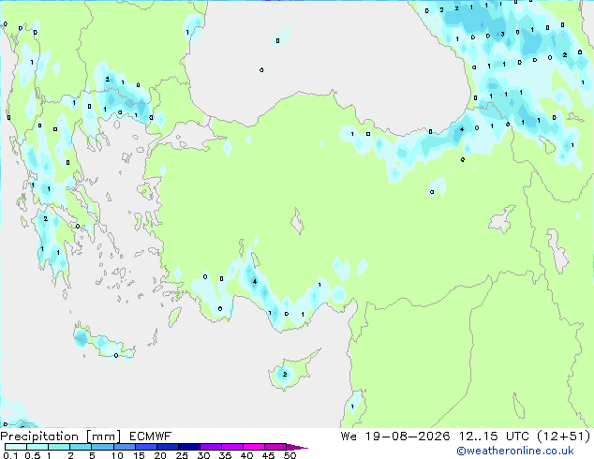This screenshot has height=459, width=594.
Task: Click the "2" value over southern Bulgaria
Action: point(108,79)
